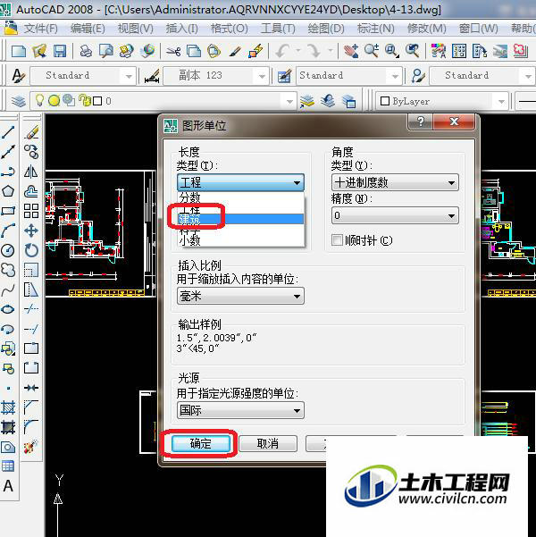This screenshot has width=536, height=537.
Task: Select the Mirror modify tool
Action: pos(31,172)
